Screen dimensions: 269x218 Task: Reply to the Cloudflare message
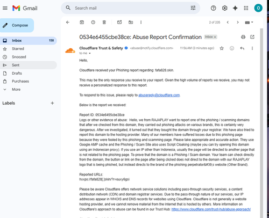(242, 48)
